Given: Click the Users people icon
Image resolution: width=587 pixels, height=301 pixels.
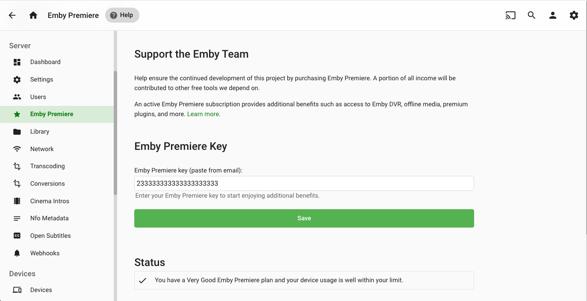Looking at the screenshot, I should pos(17,97).
